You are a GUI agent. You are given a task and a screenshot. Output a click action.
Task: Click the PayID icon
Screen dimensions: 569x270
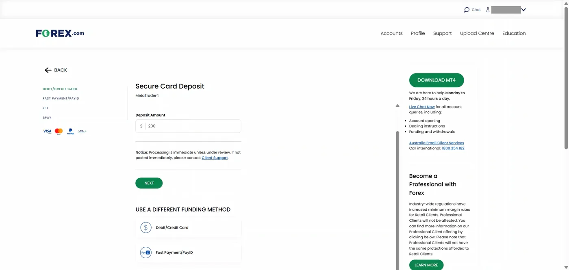pos(146,253)
